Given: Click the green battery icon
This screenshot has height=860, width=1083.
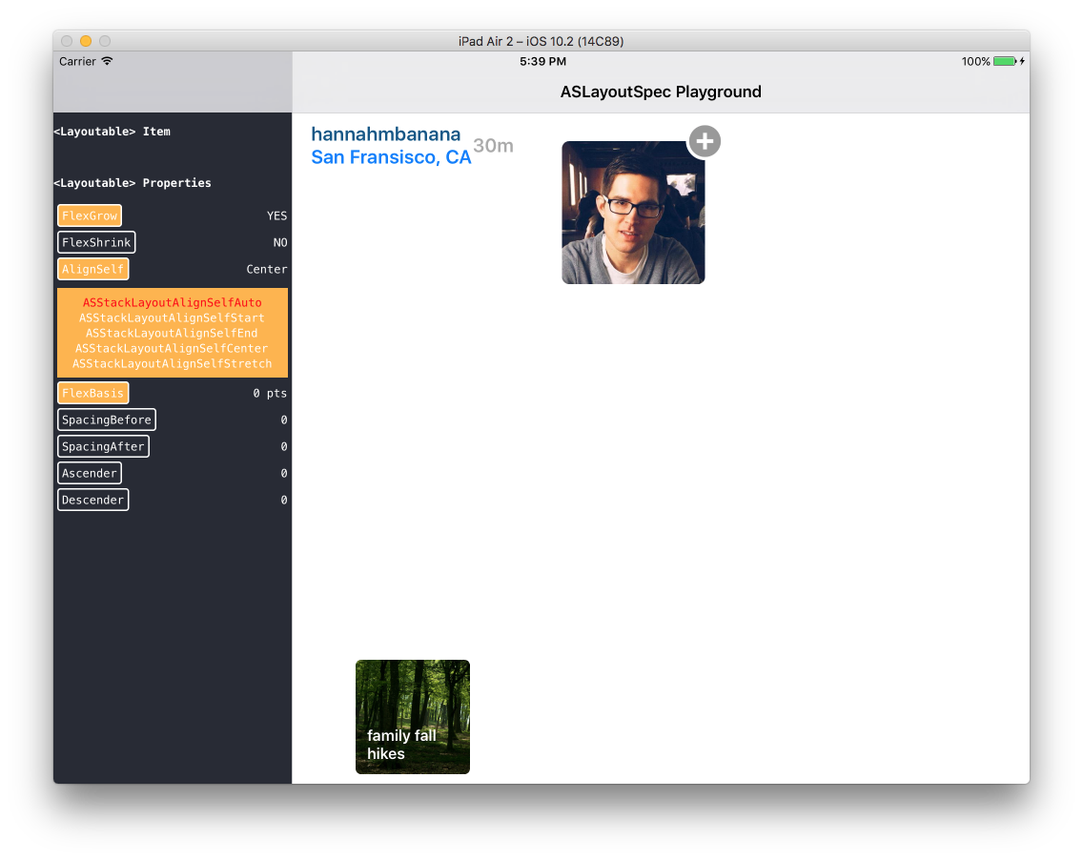Looking at the screenshot, I should [1005, 61].
